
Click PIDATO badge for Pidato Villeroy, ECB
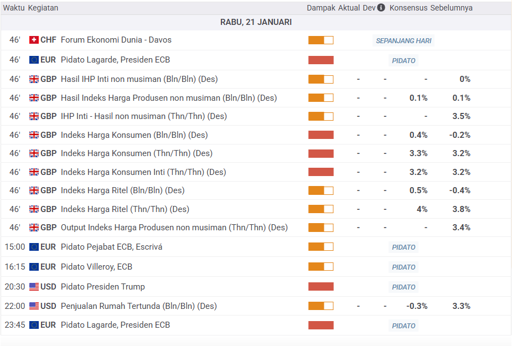pos(404,267)
